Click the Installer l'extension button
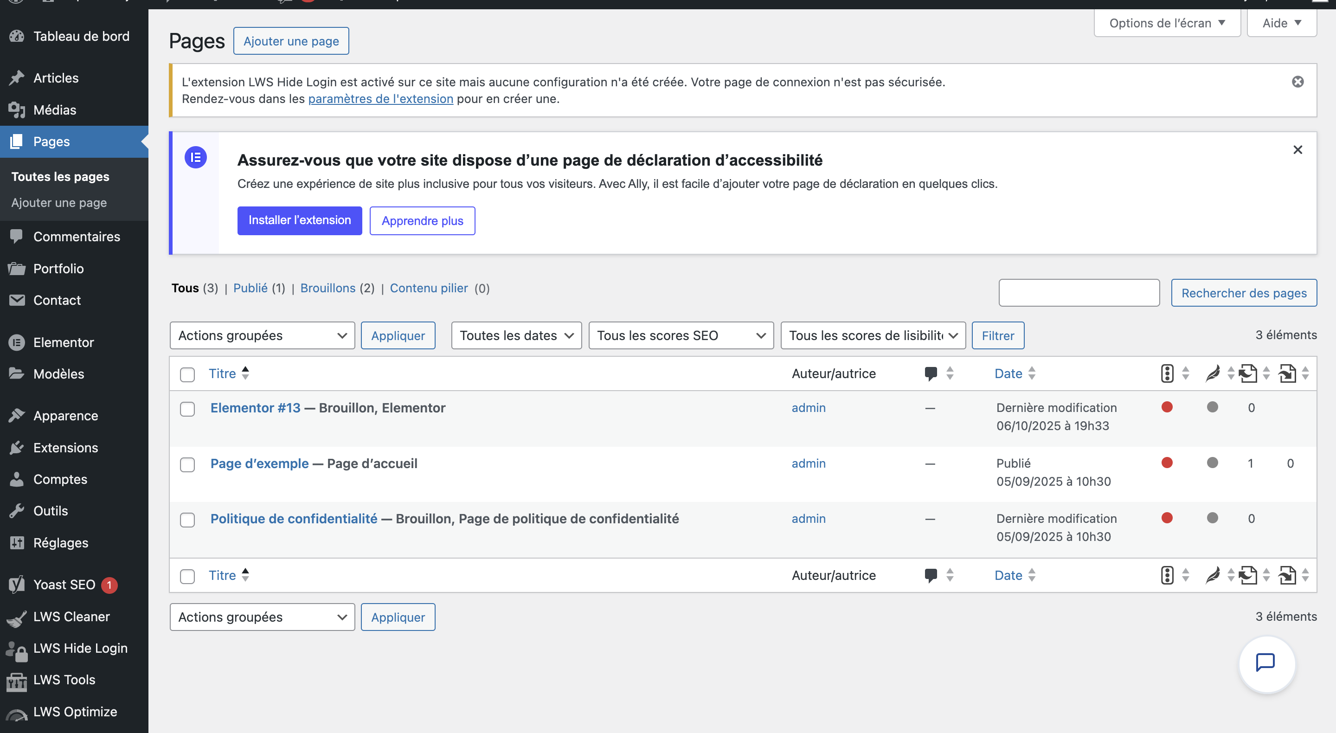1336x733 pixels. pyautogui.click(x=299, y=220)
